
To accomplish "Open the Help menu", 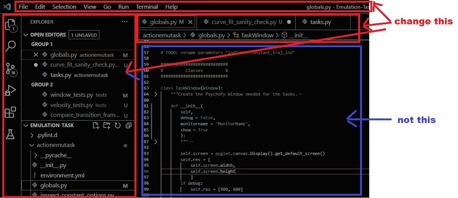I will click(171, 6).
